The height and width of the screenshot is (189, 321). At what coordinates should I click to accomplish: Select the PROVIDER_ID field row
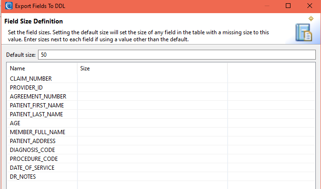point(161,87)
